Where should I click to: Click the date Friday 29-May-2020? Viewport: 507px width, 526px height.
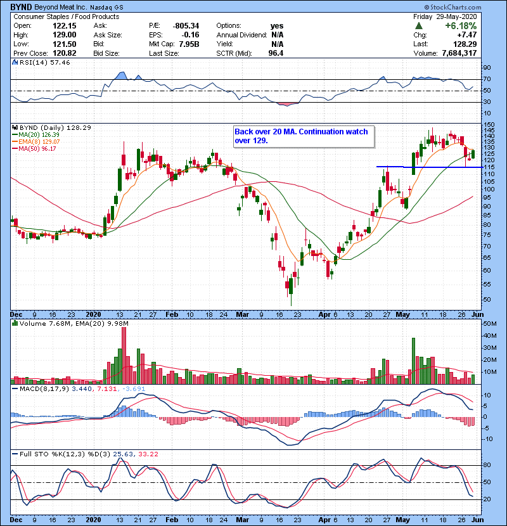tap(445, 16)
